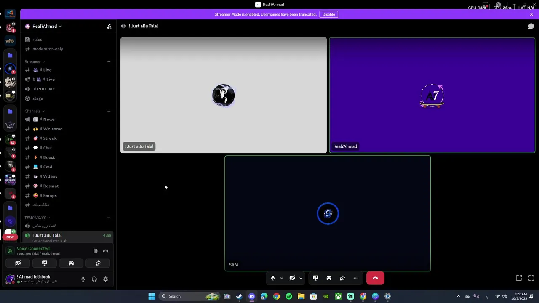
Task: Open more options ellipsis in call bar
Action: coord(356,278)
